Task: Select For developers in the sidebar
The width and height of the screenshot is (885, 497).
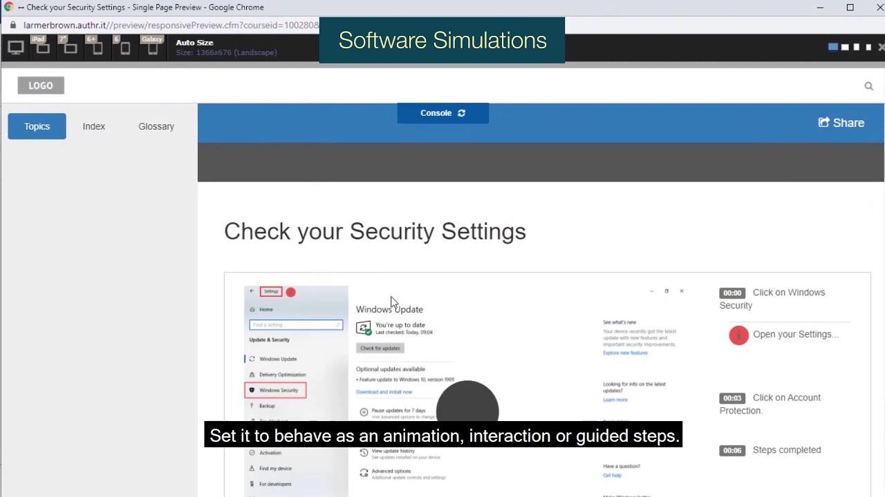Action: coord(275,484)
